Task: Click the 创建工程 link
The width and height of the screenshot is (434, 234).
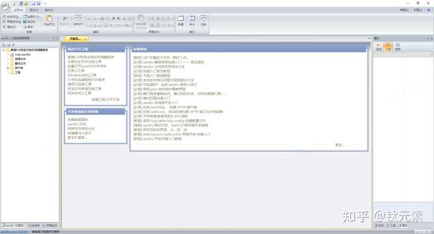Action: [98, 99]
